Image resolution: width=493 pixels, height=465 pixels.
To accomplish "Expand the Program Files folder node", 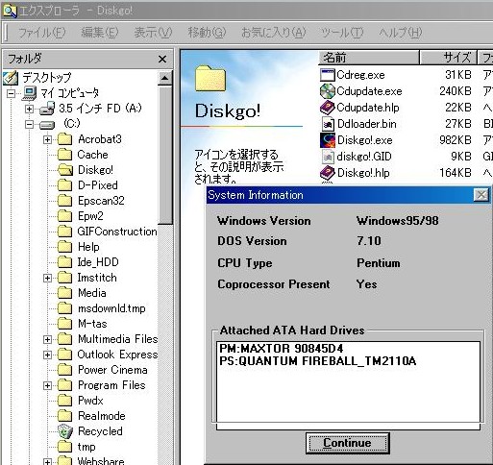I will 47,385.
